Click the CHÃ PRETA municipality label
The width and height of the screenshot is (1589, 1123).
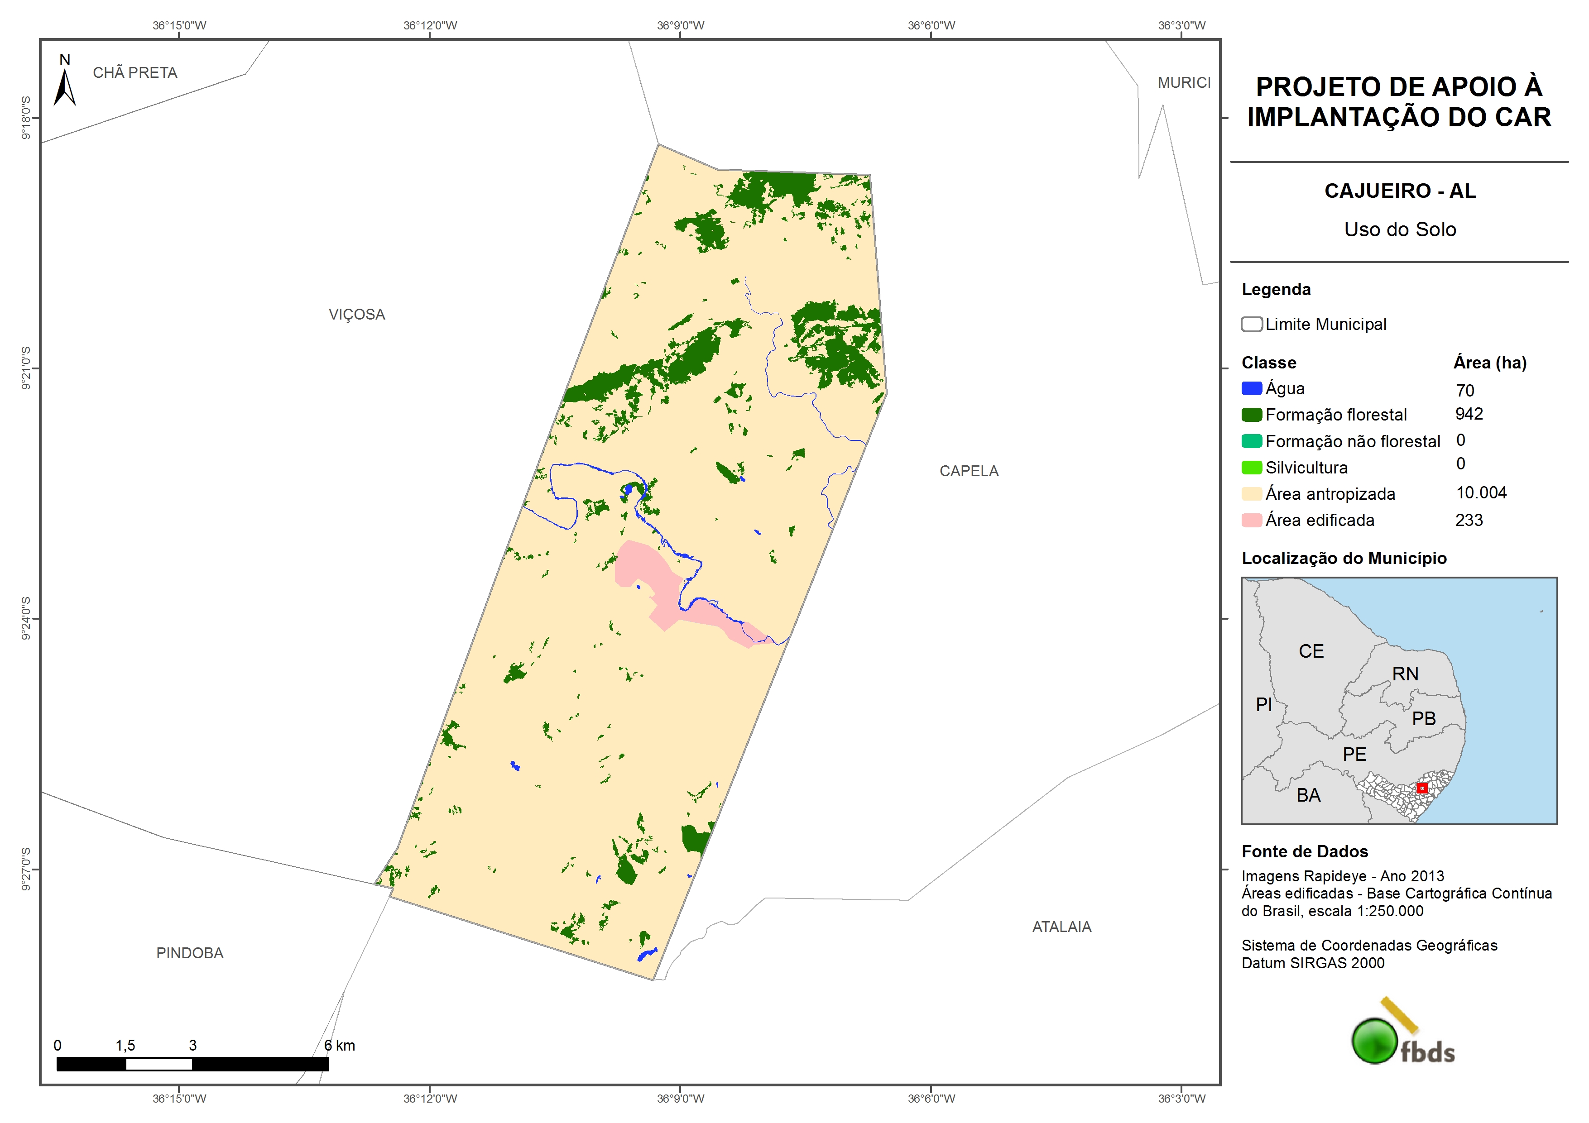coord(135,73)
